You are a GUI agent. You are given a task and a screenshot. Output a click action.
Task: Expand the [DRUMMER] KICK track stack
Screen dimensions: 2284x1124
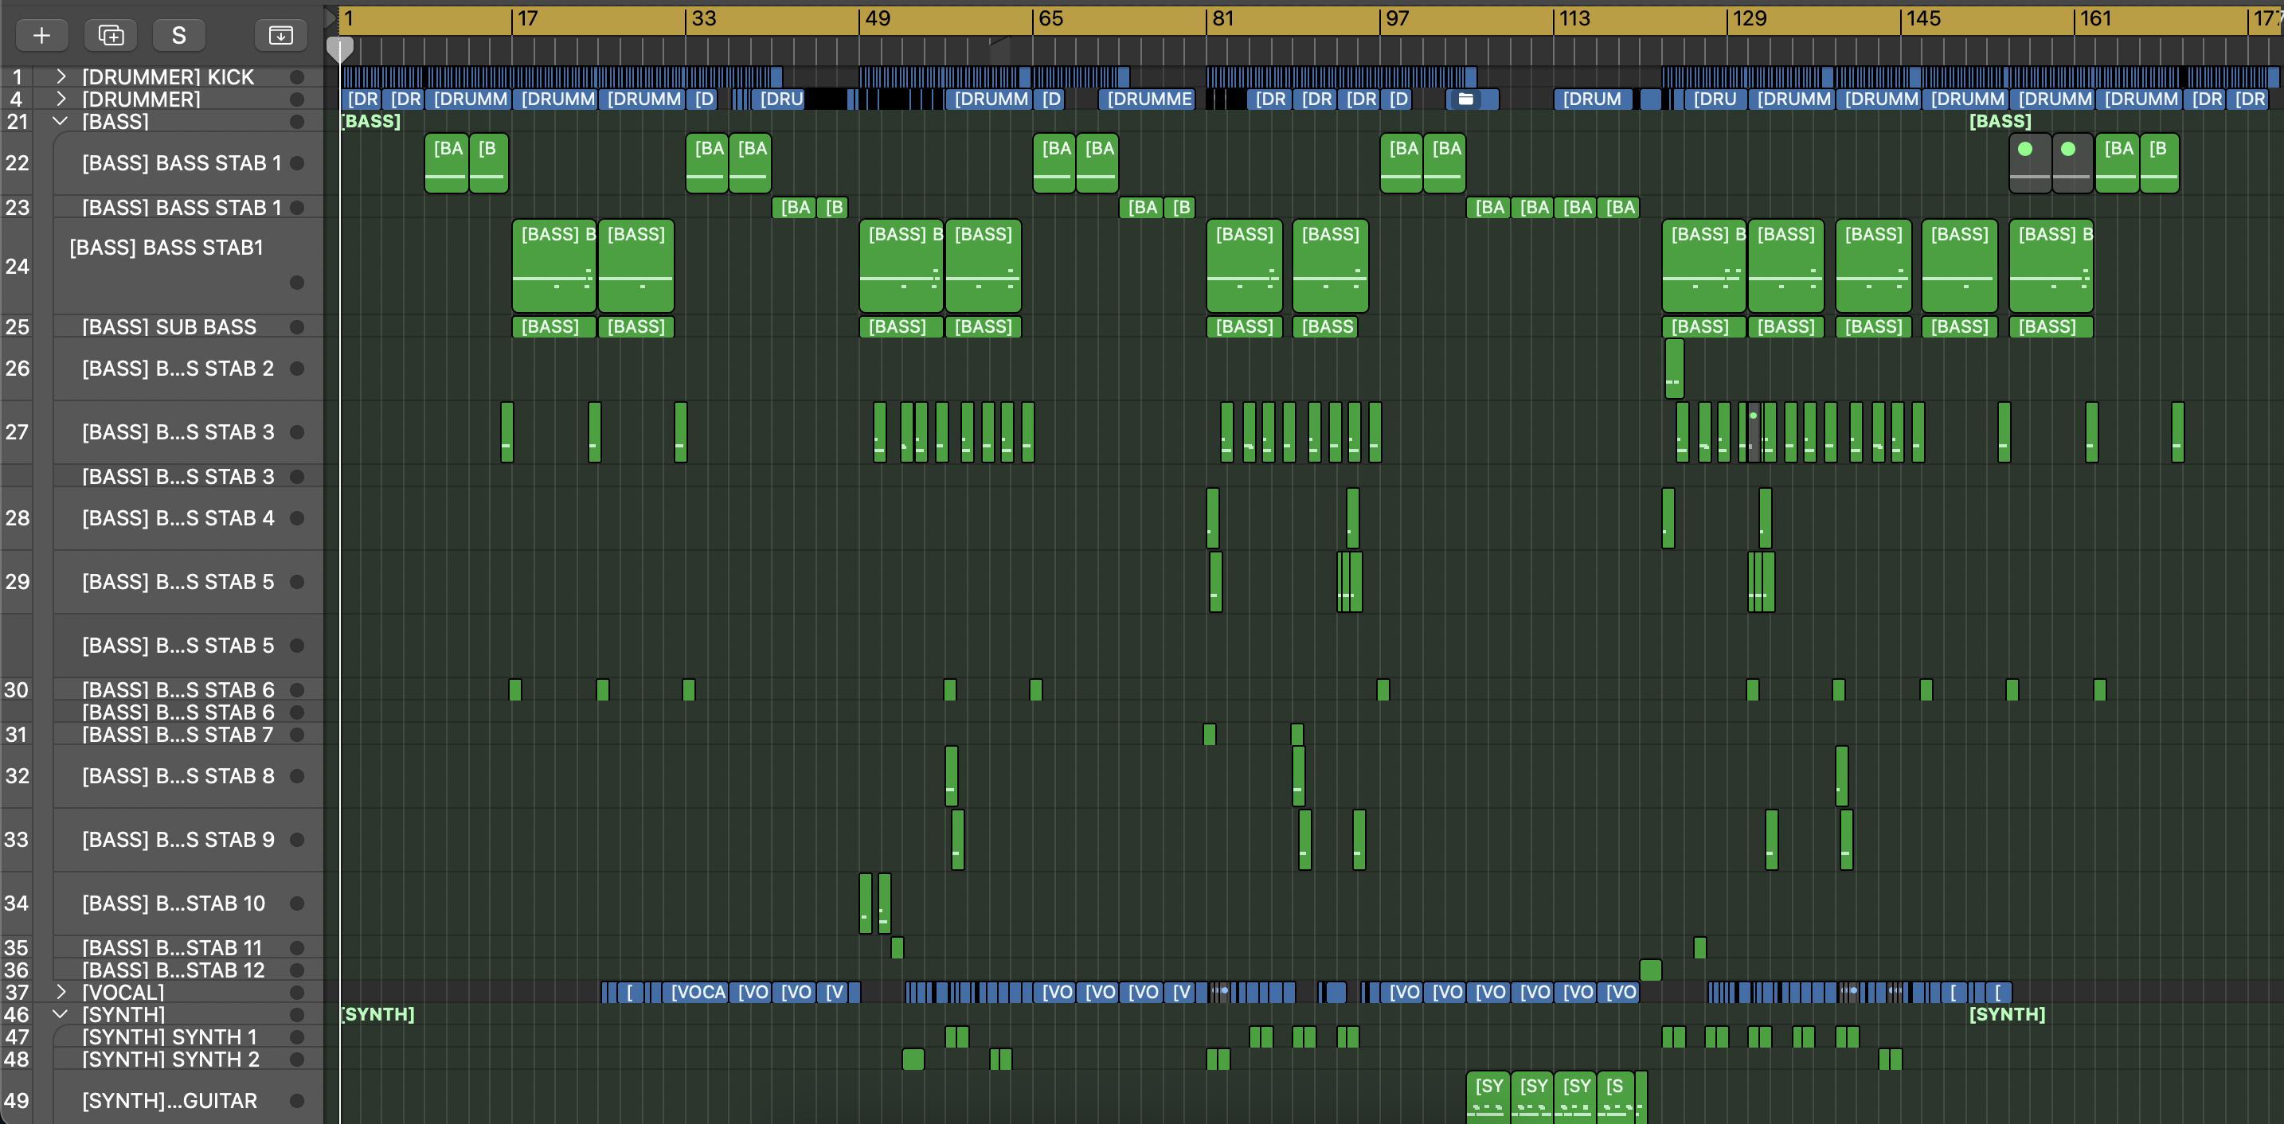[61, 76]
